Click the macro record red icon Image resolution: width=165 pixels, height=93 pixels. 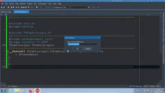3,86
